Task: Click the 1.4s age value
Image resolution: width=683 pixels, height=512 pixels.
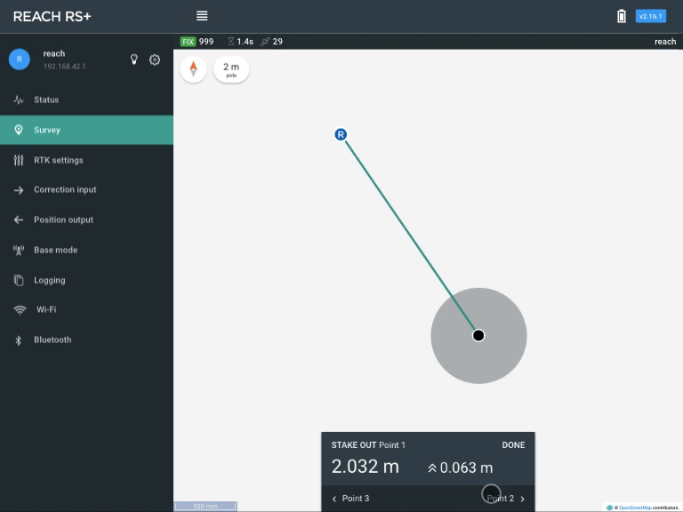Action: 245,42
